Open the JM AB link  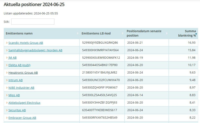[x=12, y=58]
